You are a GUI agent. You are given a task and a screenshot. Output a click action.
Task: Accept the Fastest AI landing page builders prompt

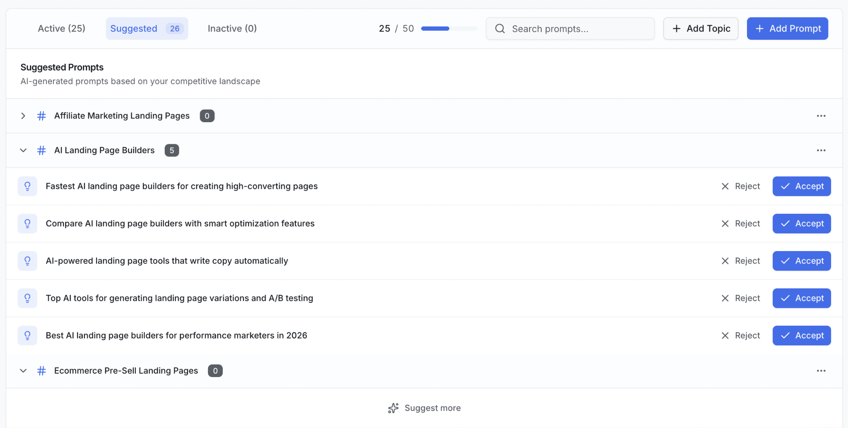[x=802, y=186]
